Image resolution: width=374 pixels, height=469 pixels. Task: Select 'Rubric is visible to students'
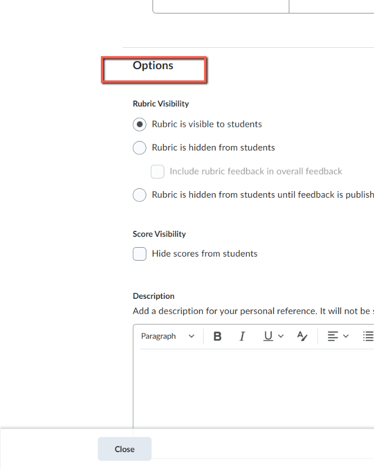click(x=139, y=124)
